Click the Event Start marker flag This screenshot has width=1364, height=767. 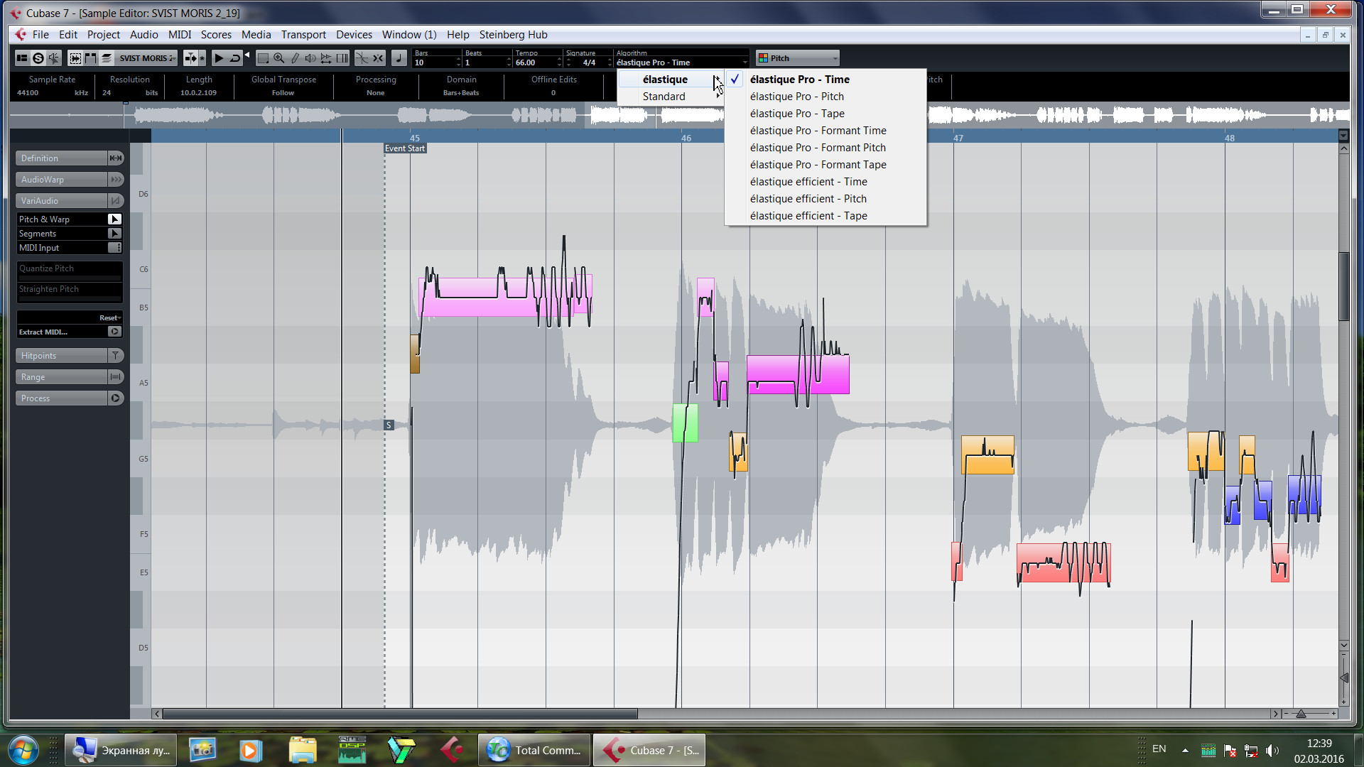(x=405, y=148)
